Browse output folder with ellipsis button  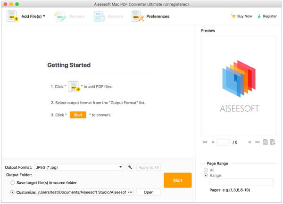tap(130, 192)
